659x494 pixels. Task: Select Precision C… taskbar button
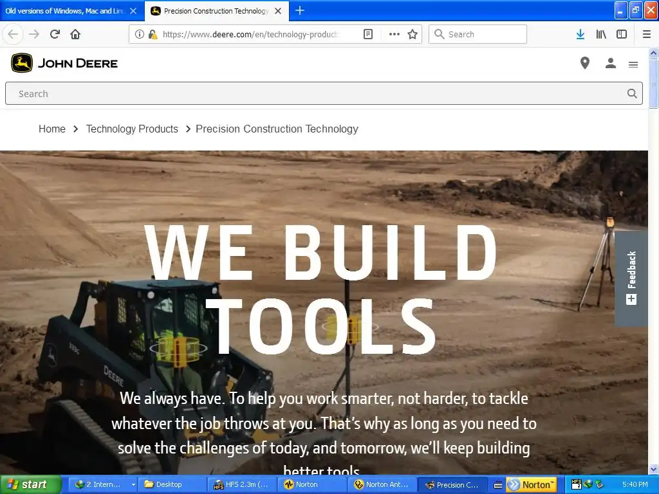click(452, 484)
